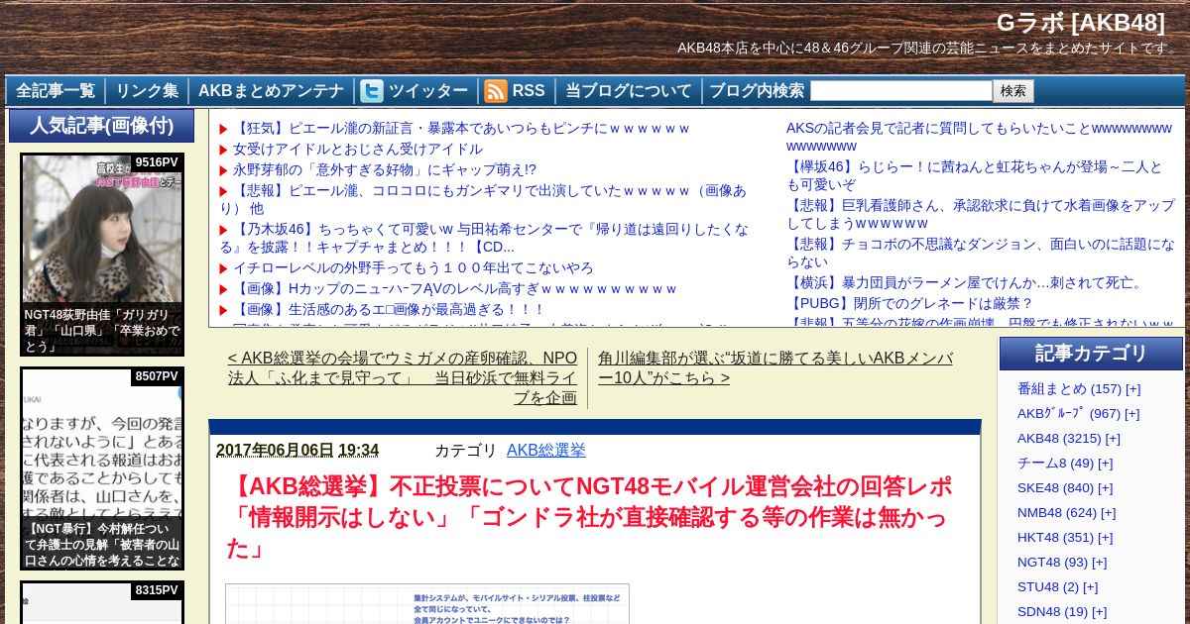1190x624 pixels.
Task: Open the 【狂気】ピエール瀧の新証言 headline
Action: 461,128
